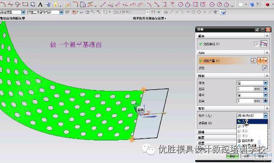Select the first arc tangent tool
This screenshot has height=163, width=274.
[x=149, y=4]
